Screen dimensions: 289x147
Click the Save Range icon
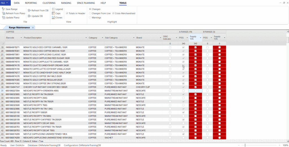point(3,9)
